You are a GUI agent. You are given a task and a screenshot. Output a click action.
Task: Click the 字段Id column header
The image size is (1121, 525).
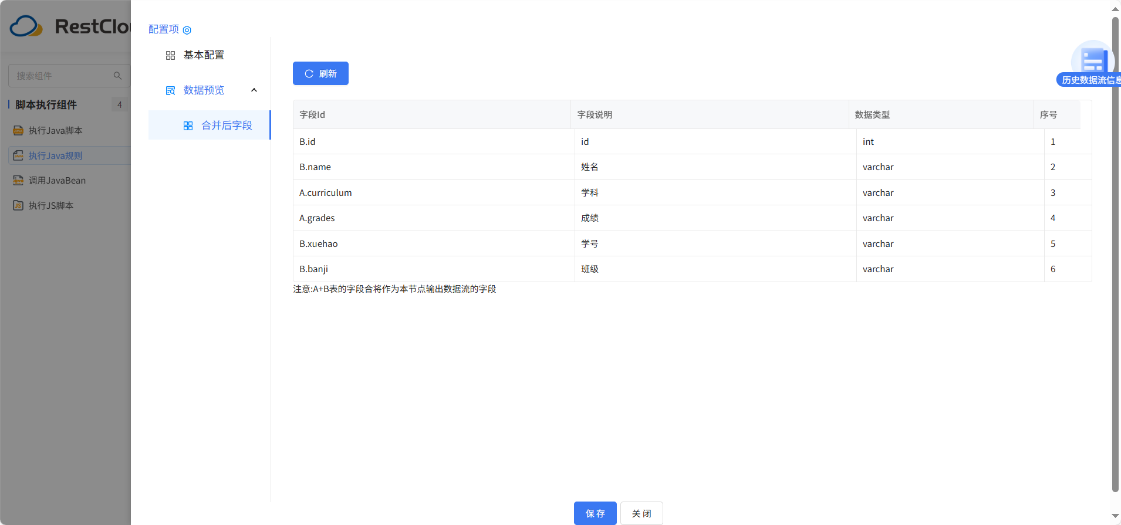coord(432,114)
